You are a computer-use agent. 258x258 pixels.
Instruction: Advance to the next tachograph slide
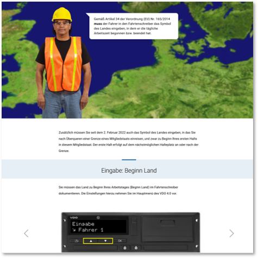pyautogui.click(x=231, y=233)
